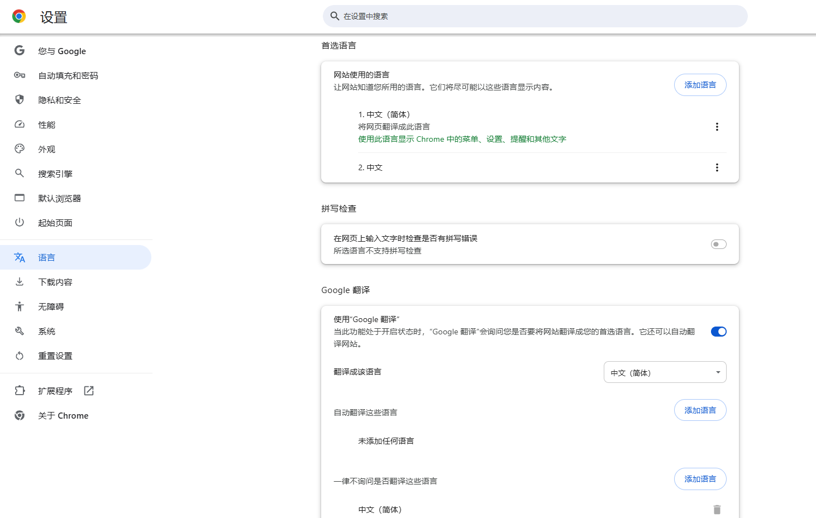Screen dimensions: 816x518
Task: Click the green Chrome display language note
Action: click(462, 139)
